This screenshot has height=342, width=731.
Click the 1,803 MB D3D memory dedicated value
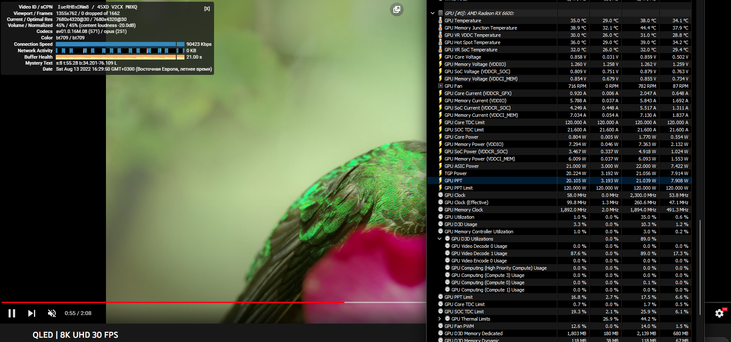(x=577, y=333)
